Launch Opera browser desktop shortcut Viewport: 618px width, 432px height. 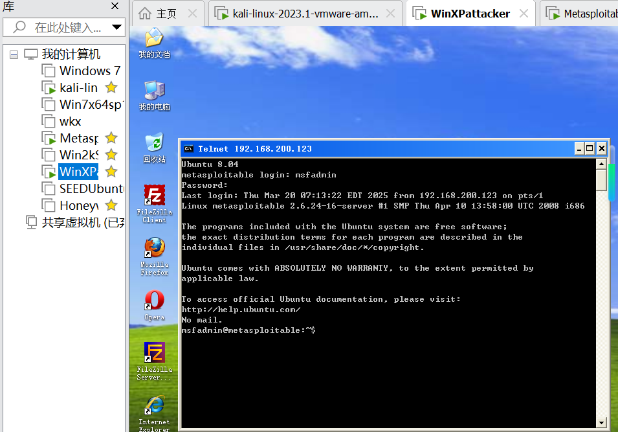(154, 305)
